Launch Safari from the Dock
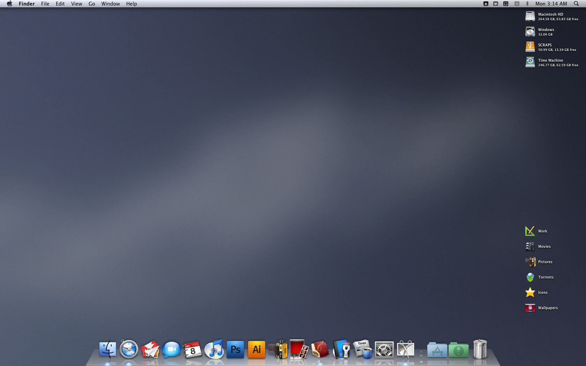 point(129,349)
